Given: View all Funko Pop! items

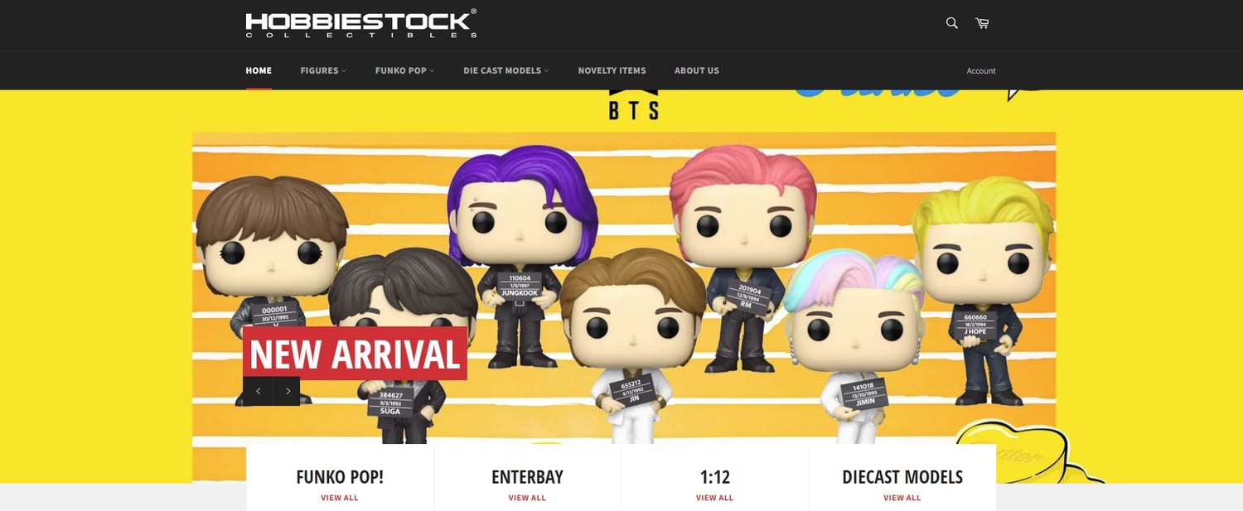Looking at the screenshot, I should tap(340, 498).
